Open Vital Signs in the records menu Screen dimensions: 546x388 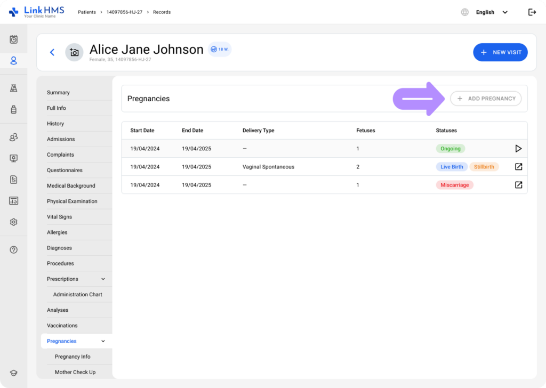click(59, 217)
